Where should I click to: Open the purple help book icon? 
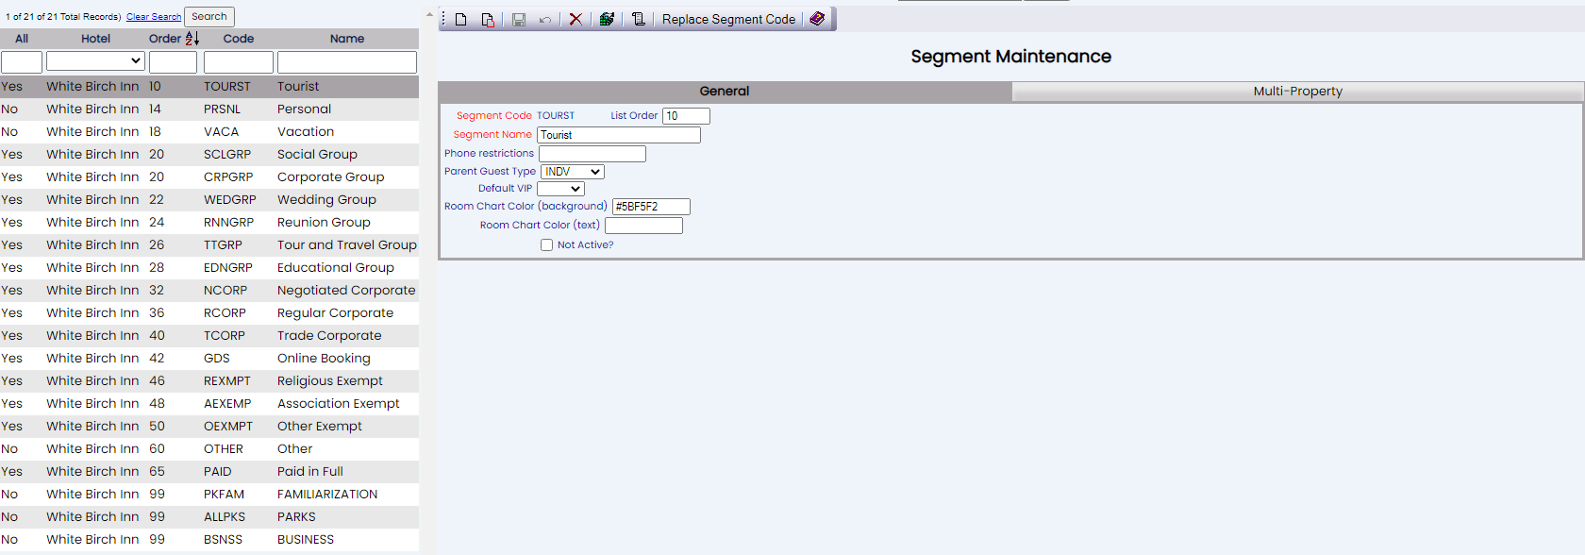click(x=817, y=19)
